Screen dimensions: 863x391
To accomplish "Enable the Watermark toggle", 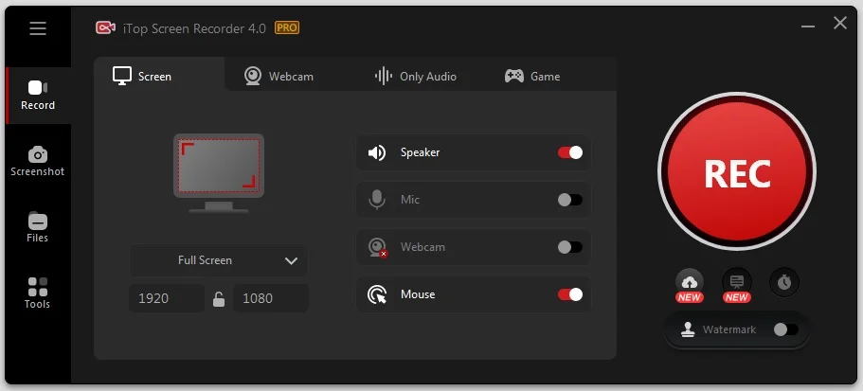I will tap(785, 329).
